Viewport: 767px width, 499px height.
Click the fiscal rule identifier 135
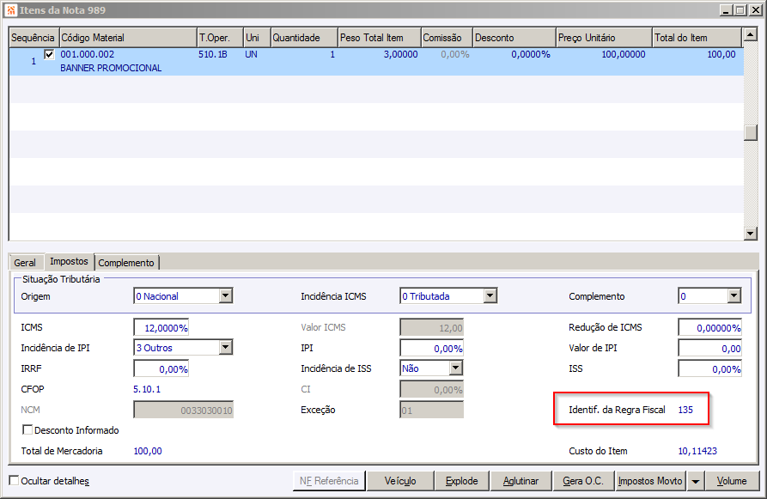[685, 410]
